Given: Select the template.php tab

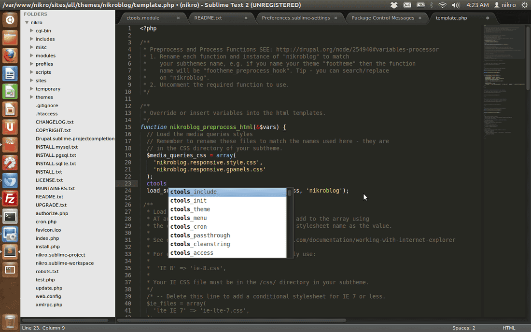Looking at the screenshot, I should pos(451,18).
